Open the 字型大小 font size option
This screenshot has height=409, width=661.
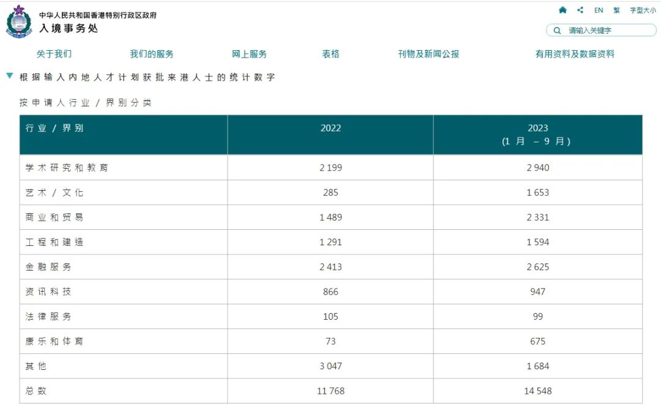point(643,10)
